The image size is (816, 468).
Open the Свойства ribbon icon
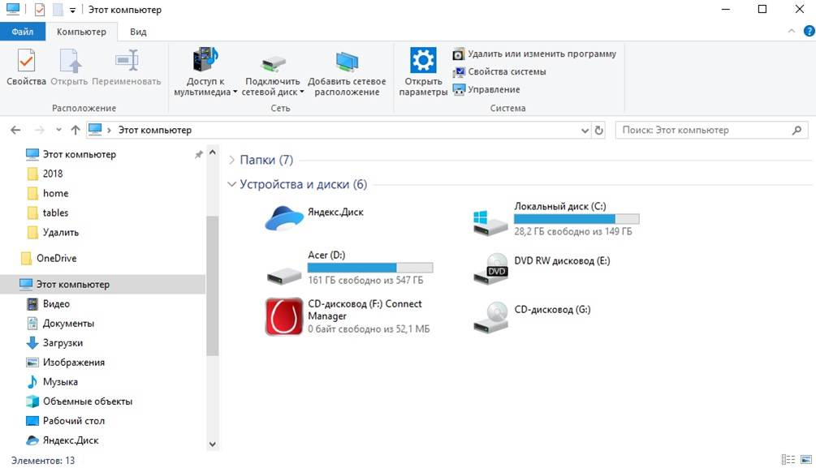(26, 62)
